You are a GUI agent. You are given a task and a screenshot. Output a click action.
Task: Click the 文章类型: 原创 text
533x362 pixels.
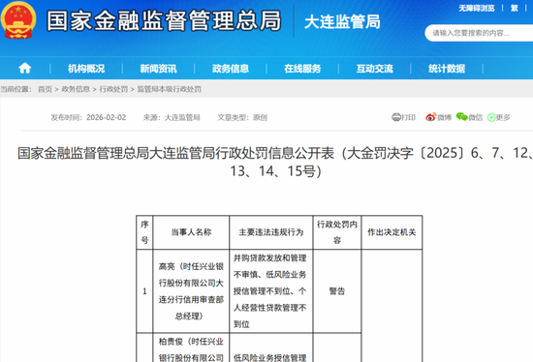242,117
